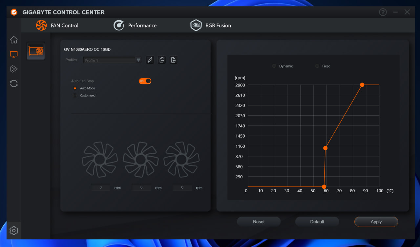Switch to the FAN Control tab
Screen dimensions: 420x247
point(57,25)
